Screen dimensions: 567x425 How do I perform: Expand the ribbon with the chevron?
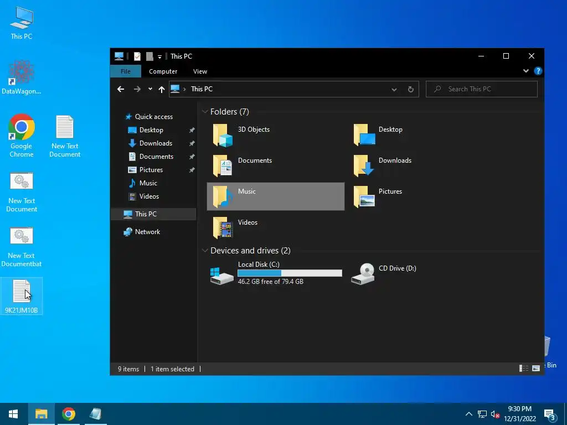tap(526, 71)
